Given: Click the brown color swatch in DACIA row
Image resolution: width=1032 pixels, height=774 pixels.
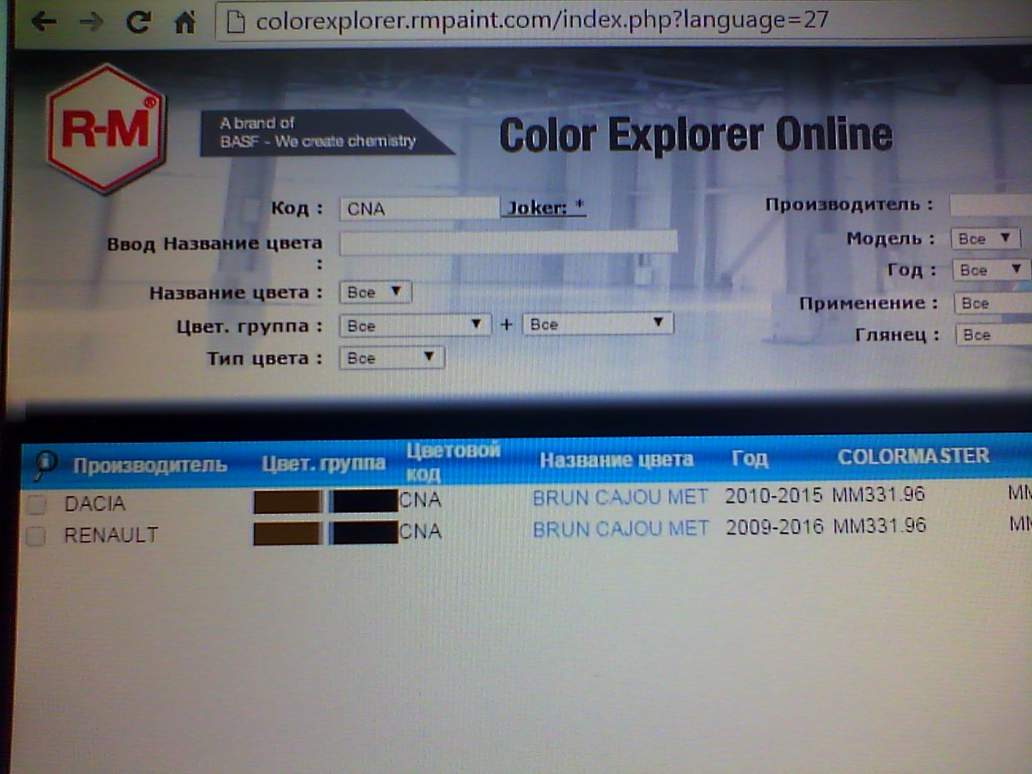Looking at the screenshot, I should [x=287, y=501].
